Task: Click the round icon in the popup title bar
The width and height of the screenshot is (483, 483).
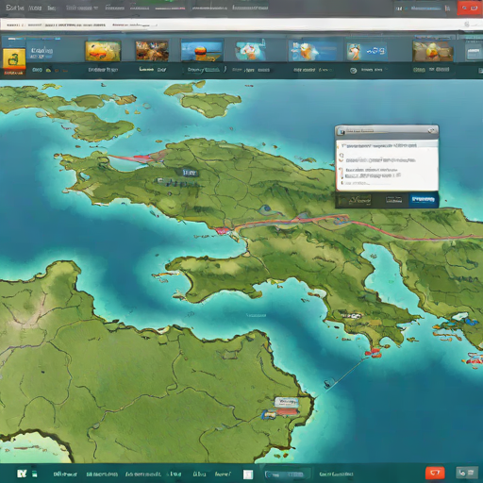Action: click(x=432, y=130)
